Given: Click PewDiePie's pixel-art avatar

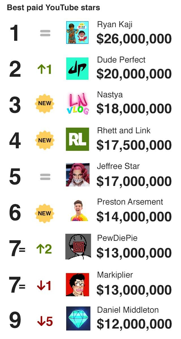Looking at the screenshot, I should 78,246.
